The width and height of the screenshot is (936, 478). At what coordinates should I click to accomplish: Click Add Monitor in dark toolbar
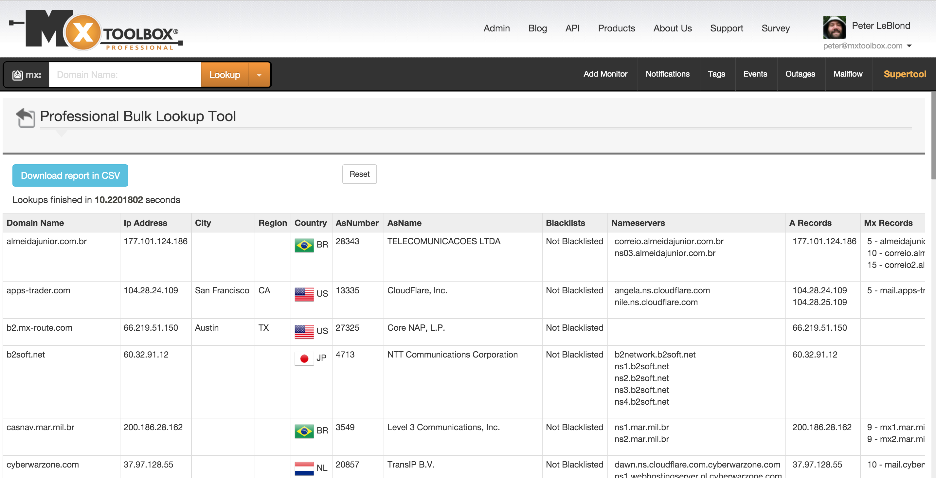click(605, 74)
